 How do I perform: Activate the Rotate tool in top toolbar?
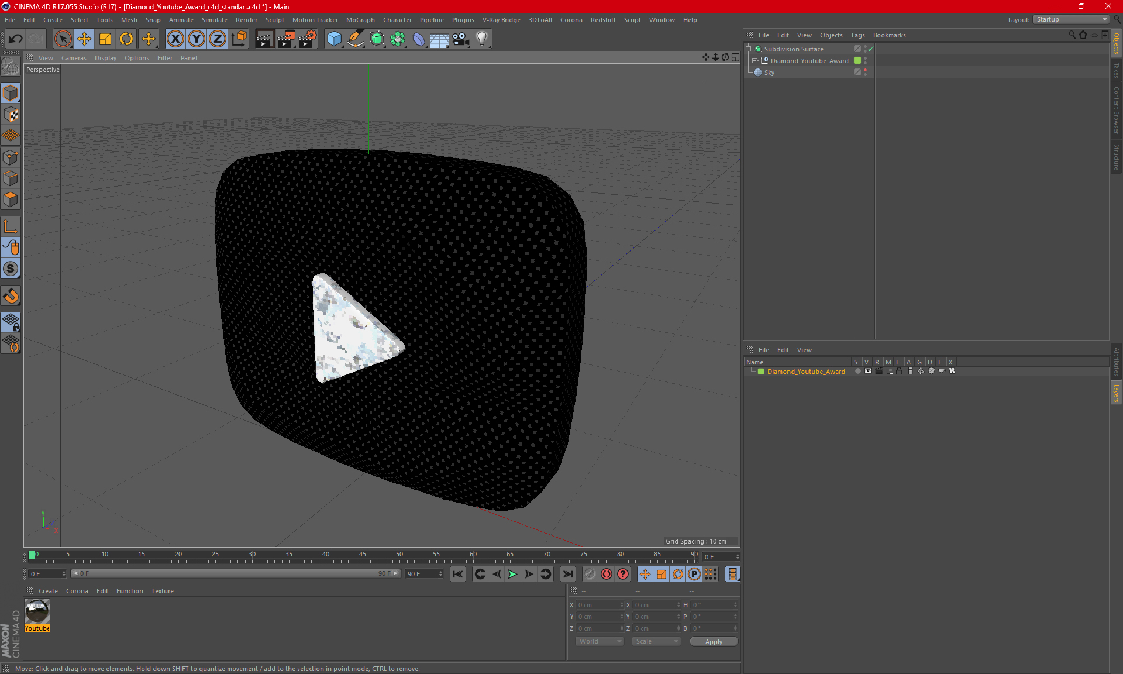(126, 39)
